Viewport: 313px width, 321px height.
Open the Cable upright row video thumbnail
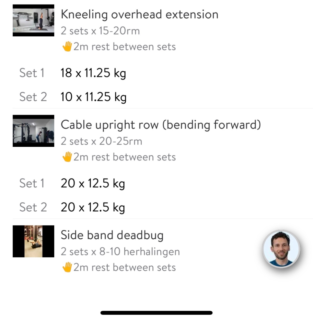(33, 131)
